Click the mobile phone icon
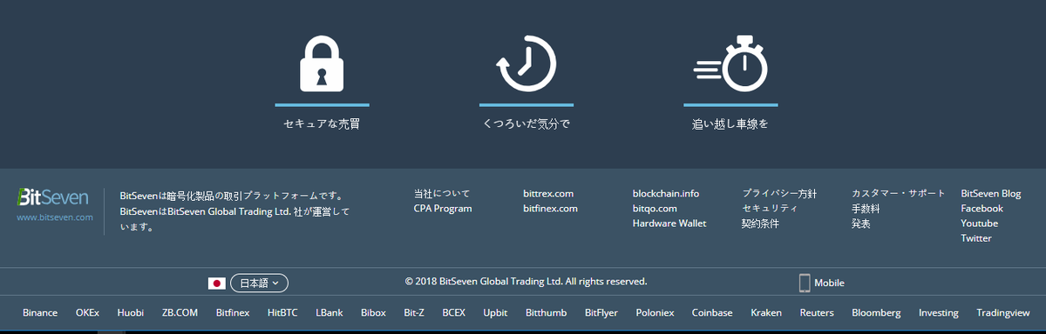Viewport: 1046px width, 334px height. [x=805, y=283]
